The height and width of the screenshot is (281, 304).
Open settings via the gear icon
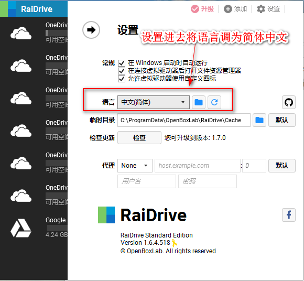[261, 9]
